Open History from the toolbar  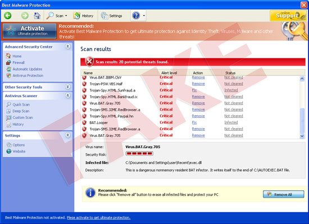pos(83,16)
